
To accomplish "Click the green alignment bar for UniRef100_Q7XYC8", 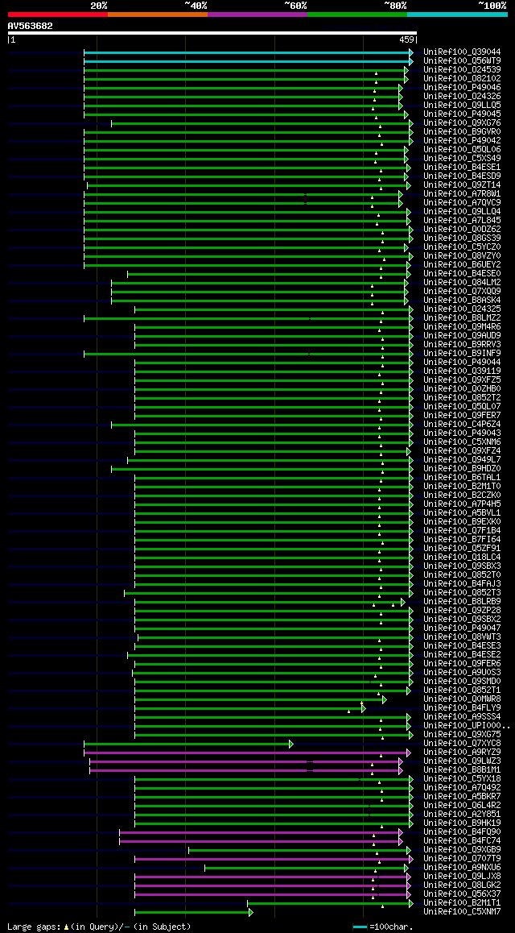I will pyautogui.click(x=188, y=744).
